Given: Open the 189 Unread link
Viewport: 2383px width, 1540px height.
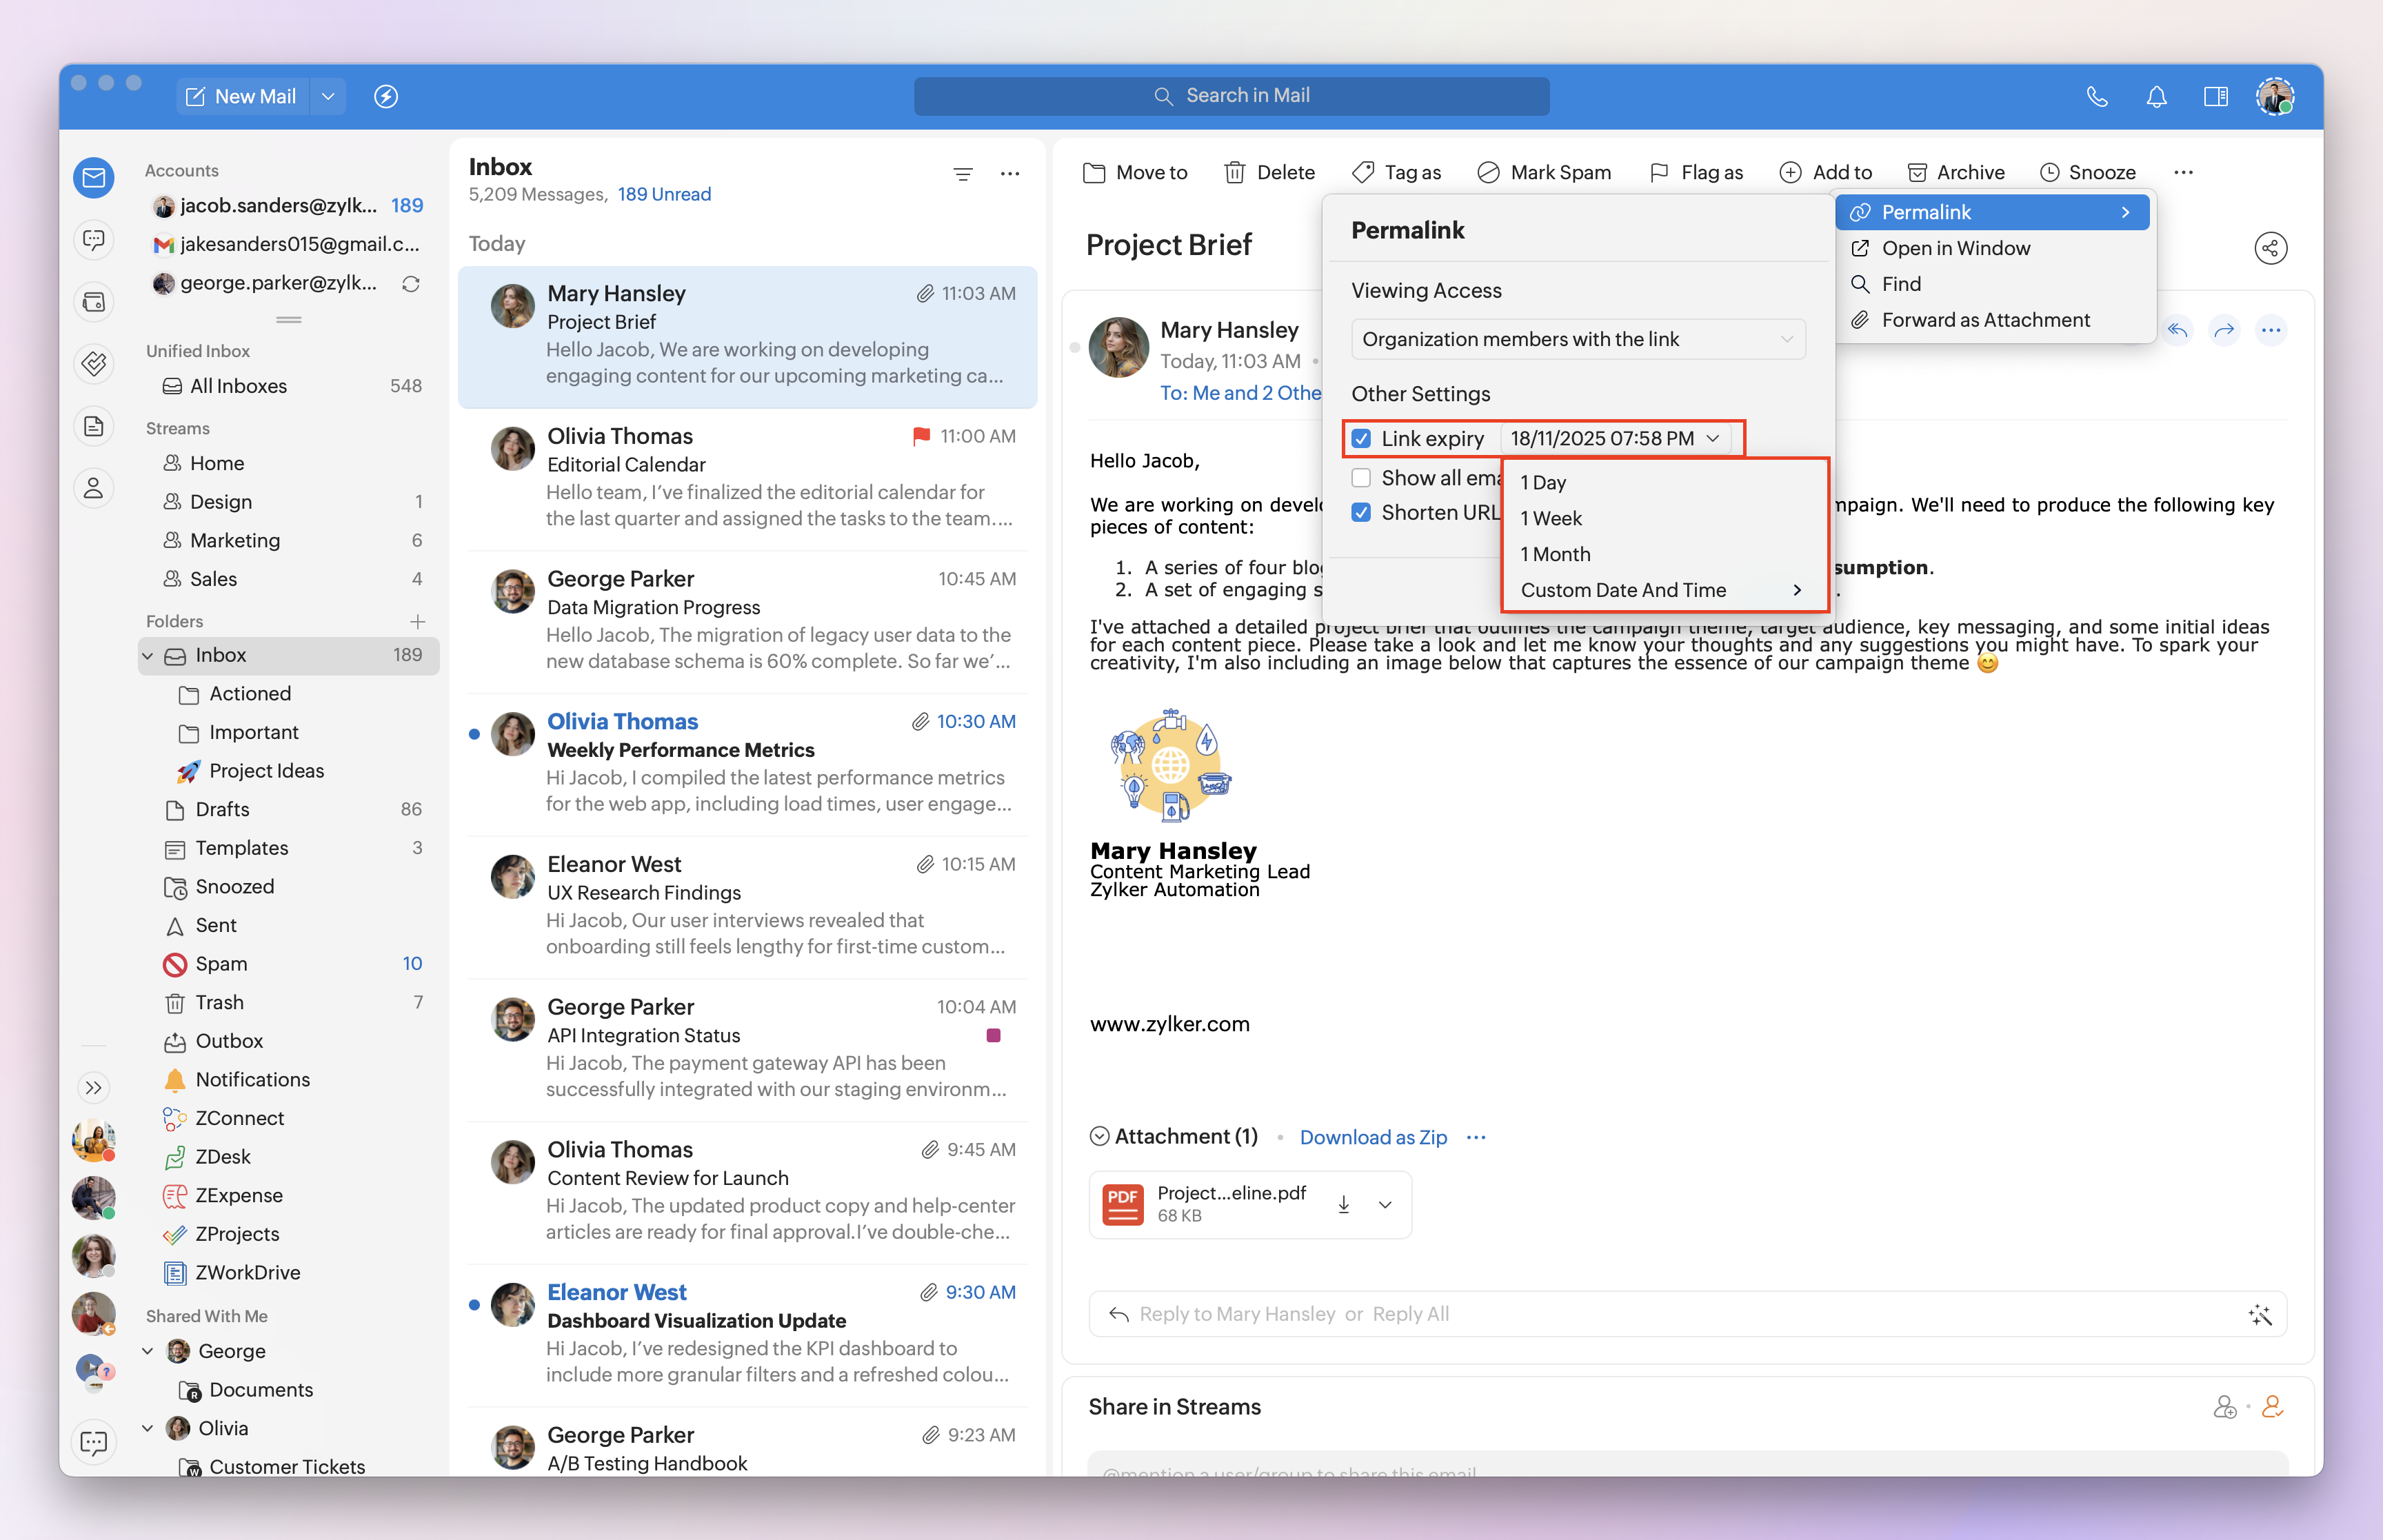Looking at the screenshot, I should [x=664, y=194].
